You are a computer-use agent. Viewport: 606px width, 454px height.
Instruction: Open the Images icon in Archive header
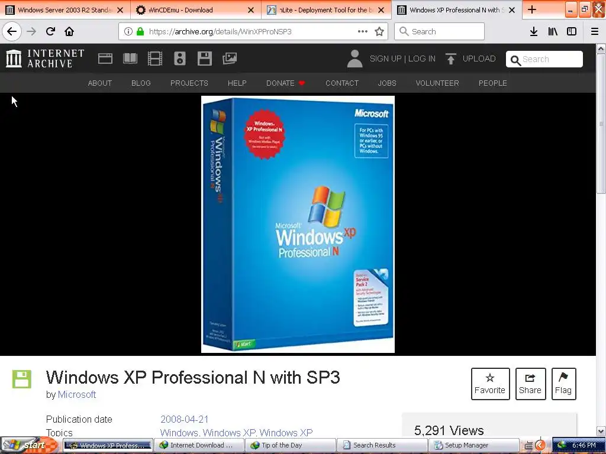pyautogui.click(x=230, y=59)
